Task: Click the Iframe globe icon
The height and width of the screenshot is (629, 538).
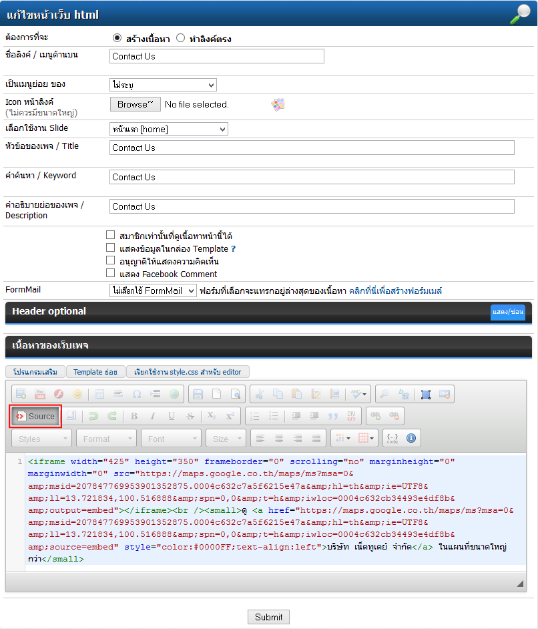Action: coord(174,394)
